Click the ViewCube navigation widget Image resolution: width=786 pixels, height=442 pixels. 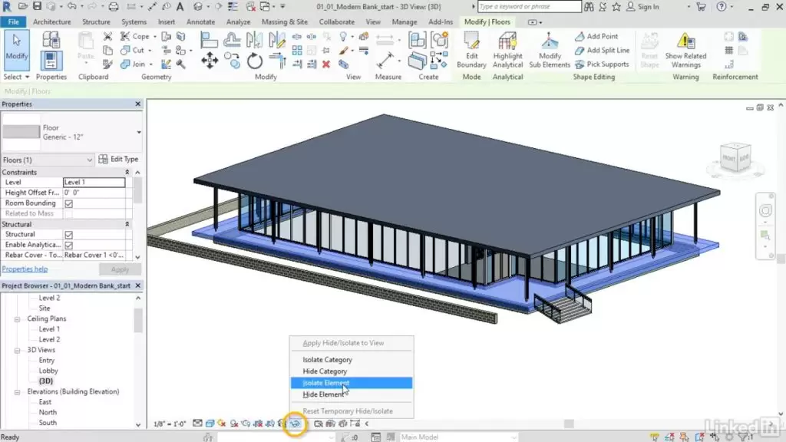(x=735, y=158)
